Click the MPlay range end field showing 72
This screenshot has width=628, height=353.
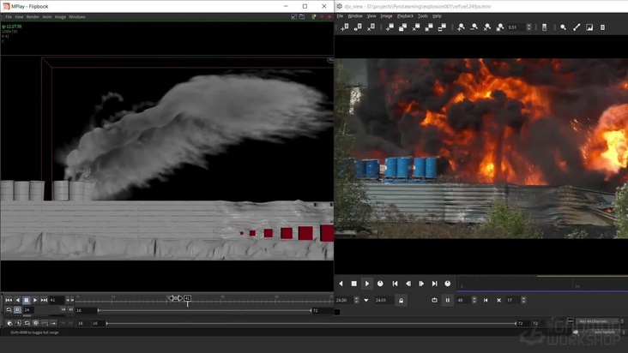[322, 310]
